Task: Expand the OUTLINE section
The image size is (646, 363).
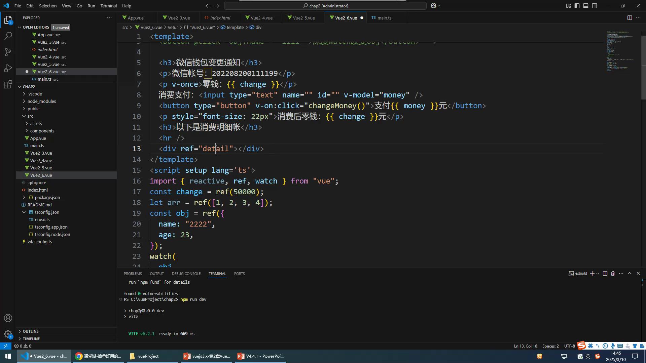Action: click(x=30, y=331)
